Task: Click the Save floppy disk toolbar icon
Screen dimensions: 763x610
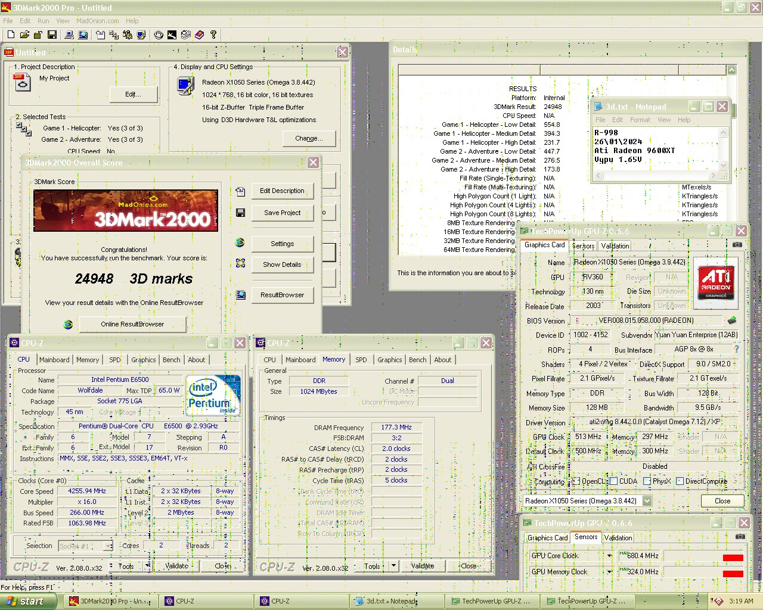Action: 52,35
